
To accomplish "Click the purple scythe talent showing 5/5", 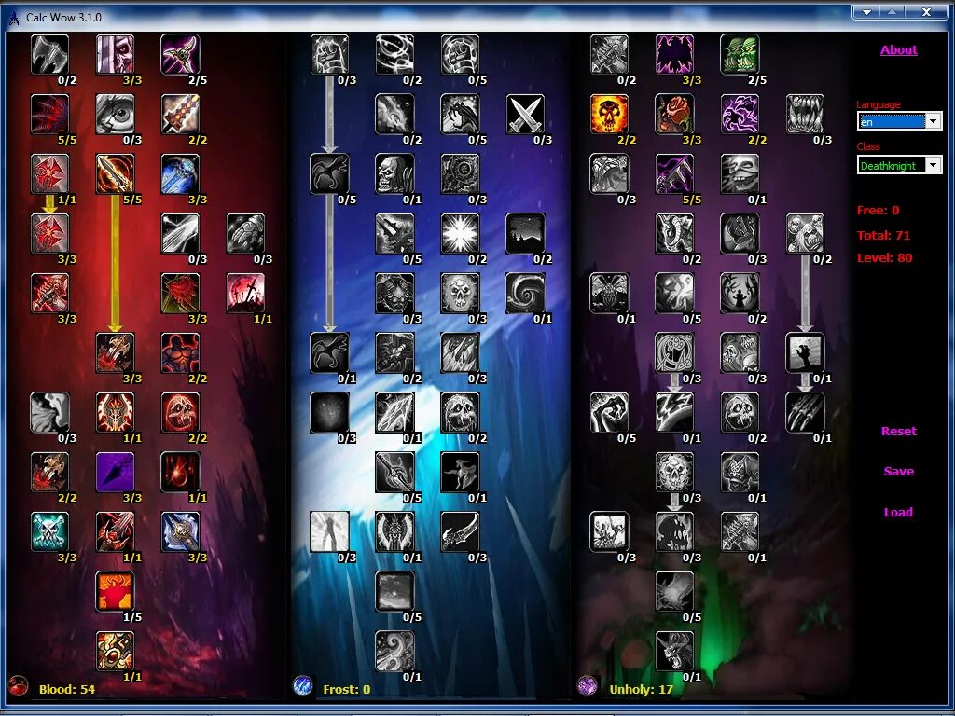I will (674, 173).
